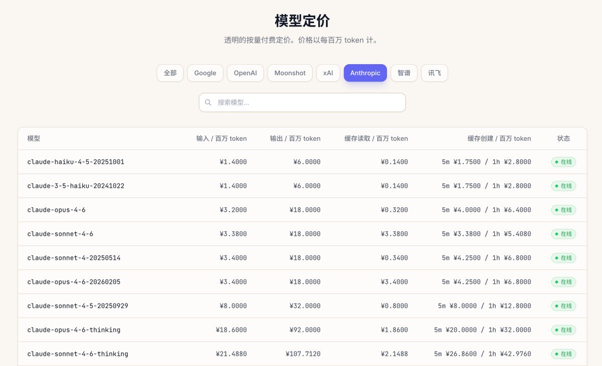Select model claude-sonnet-4-20250514
602x366 pixels.
(74, 258)
